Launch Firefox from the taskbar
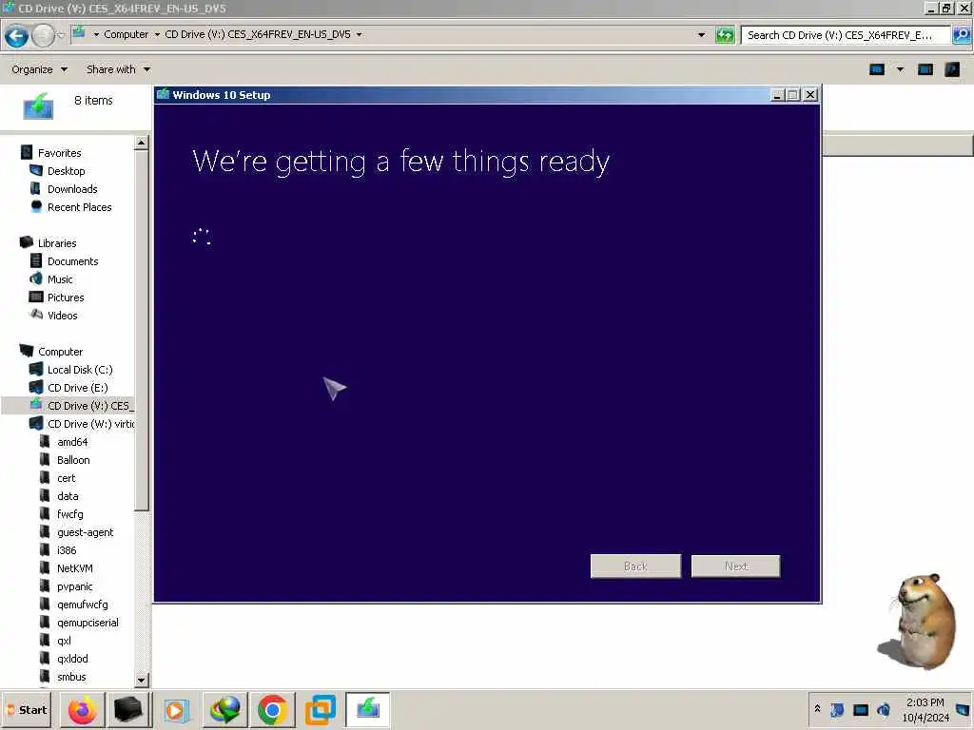 point(82,709)
